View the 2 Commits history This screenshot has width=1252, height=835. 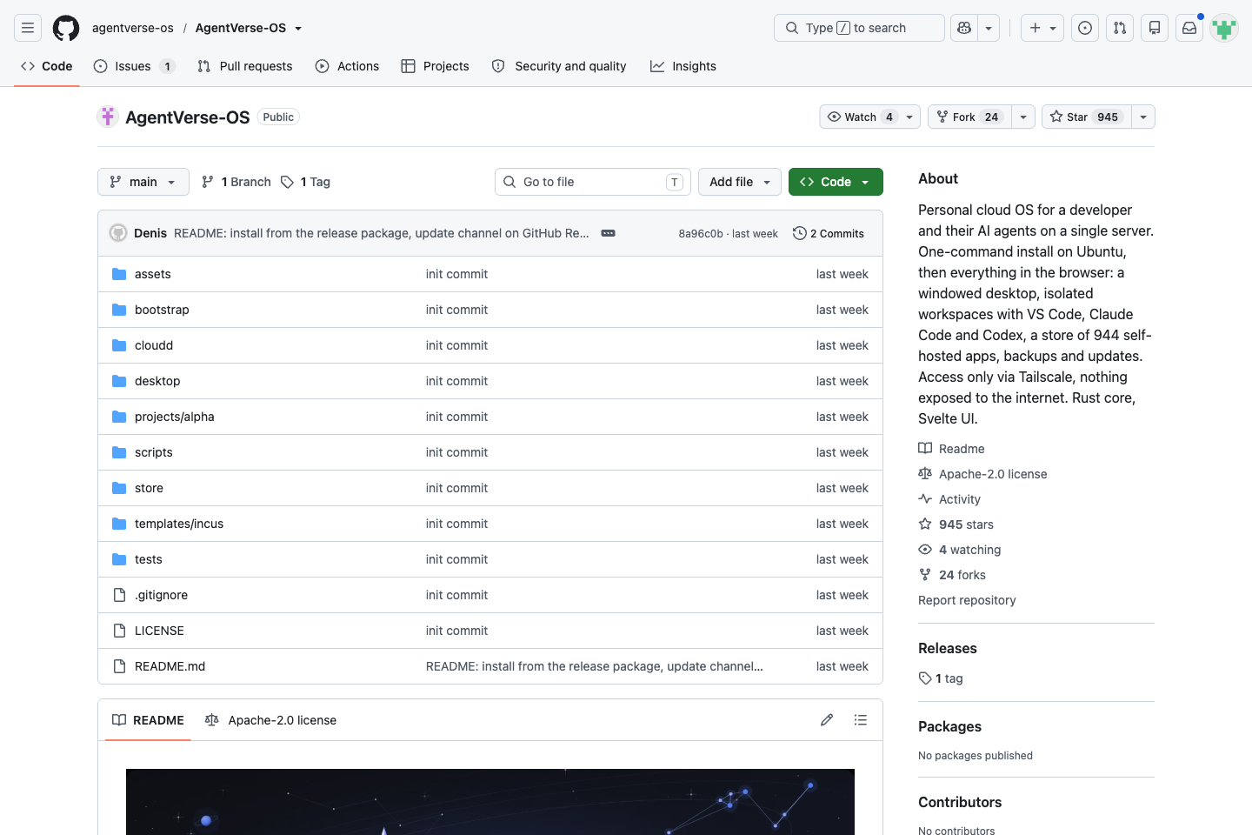click(829, 233)
